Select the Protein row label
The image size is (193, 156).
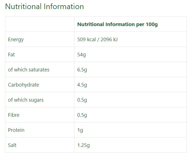coord(16,130)
